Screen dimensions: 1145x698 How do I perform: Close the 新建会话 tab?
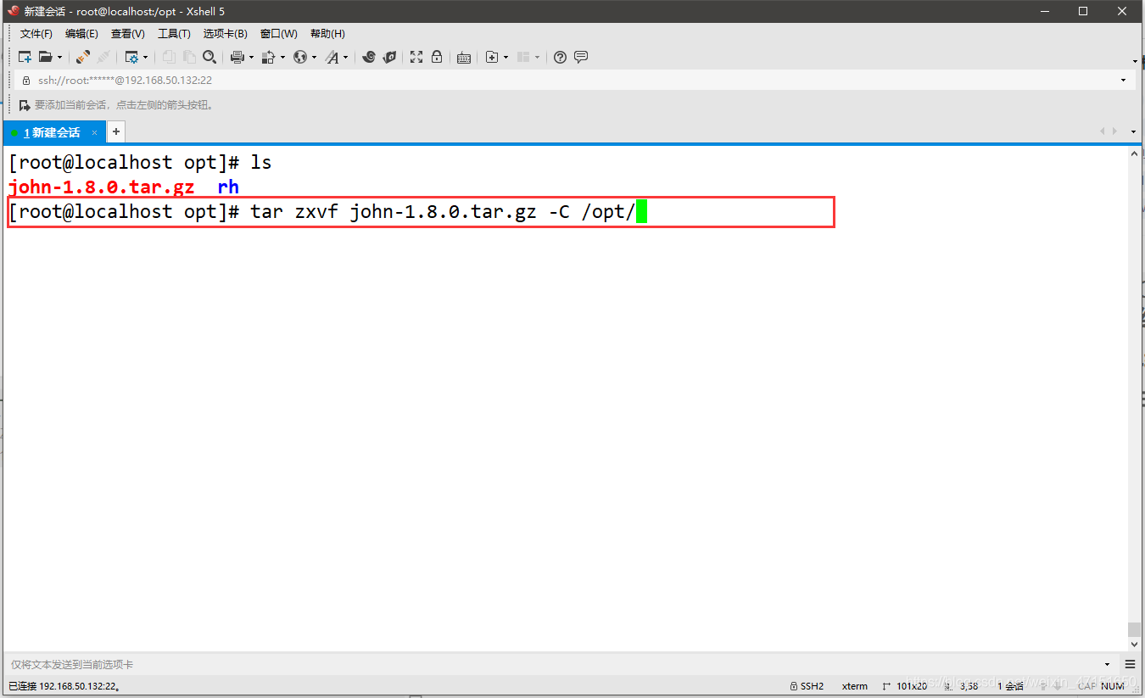tap(95, 132)
